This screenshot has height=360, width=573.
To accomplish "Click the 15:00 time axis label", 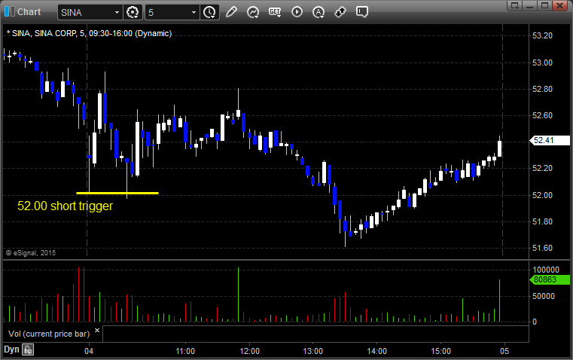I will 440,351.
